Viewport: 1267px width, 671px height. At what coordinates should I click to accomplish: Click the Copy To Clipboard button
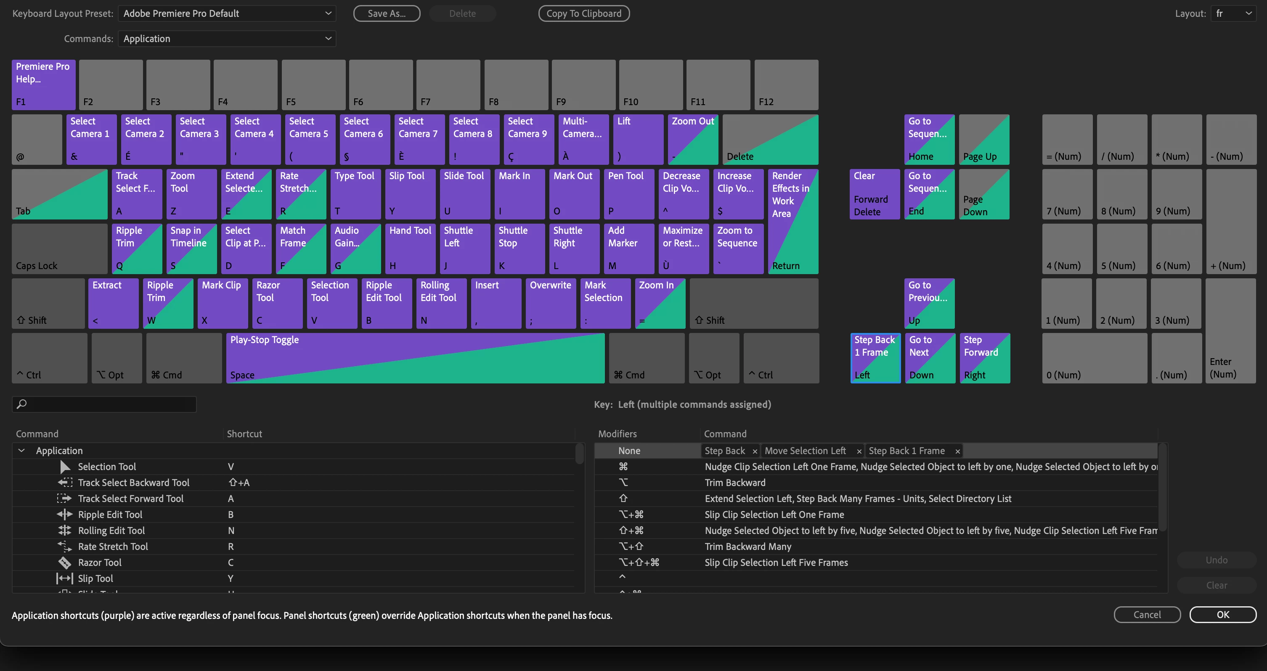[x=583, y=13]
